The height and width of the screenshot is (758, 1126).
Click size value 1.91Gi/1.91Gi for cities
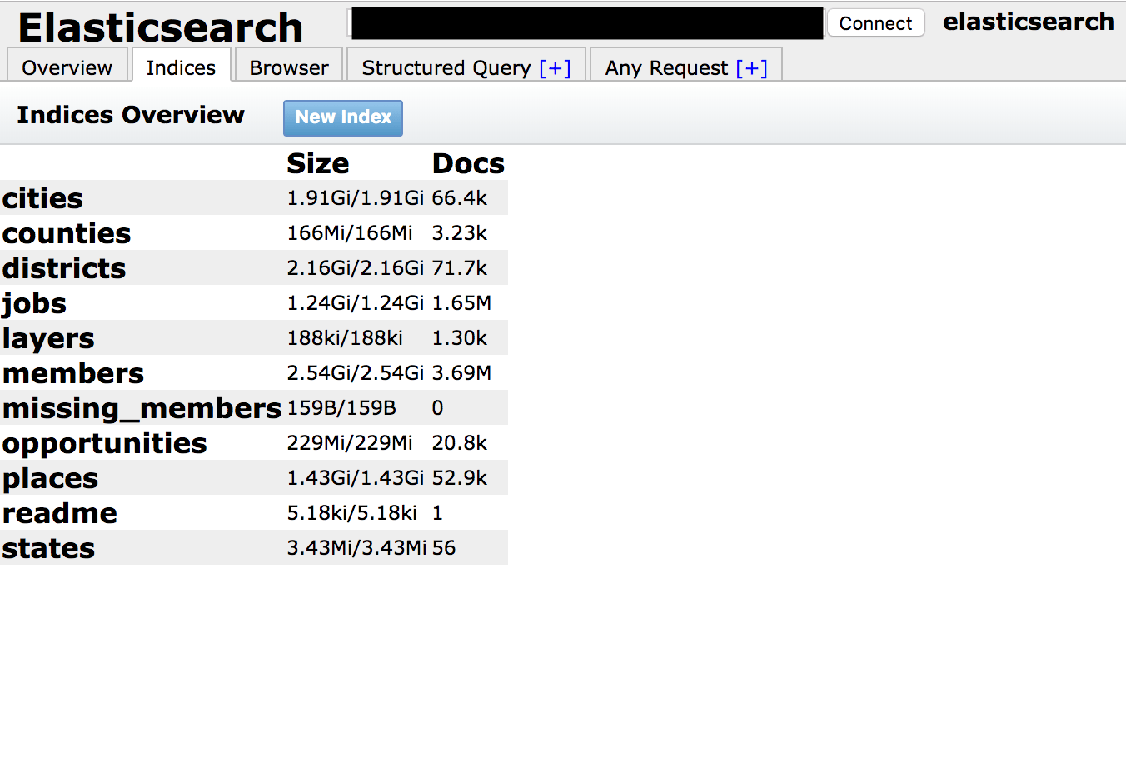(x=356, y=198)
